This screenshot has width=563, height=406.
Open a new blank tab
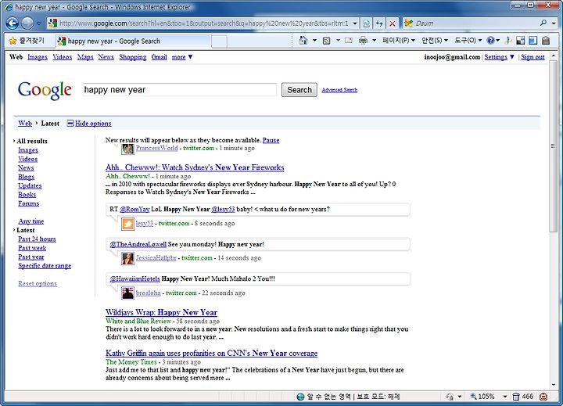click(219, 41)
